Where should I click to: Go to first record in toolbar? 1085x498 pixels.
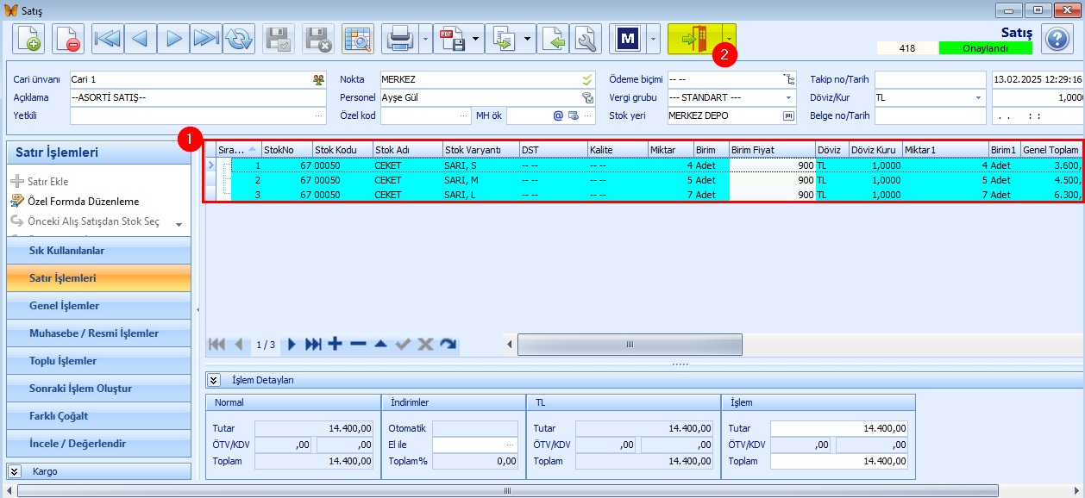[108, 39]
